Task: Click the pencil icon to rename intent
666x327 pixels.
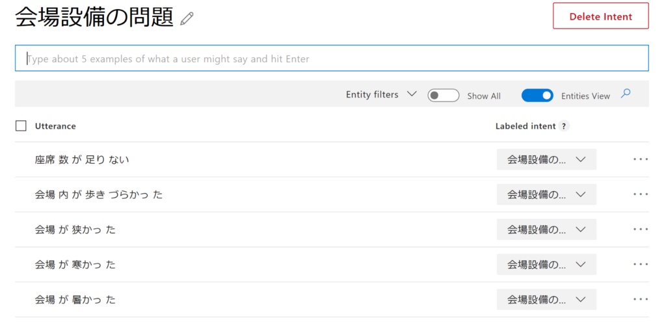Action: tap(187, 19)
